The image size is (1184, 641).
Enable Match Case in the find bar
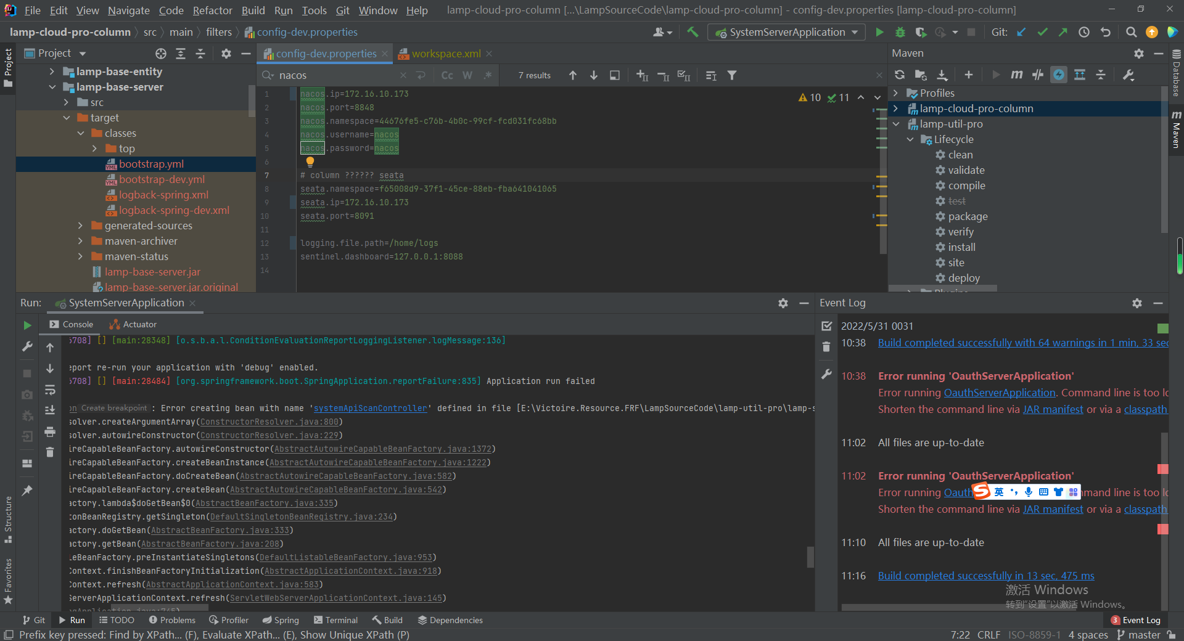coord(446,75)
